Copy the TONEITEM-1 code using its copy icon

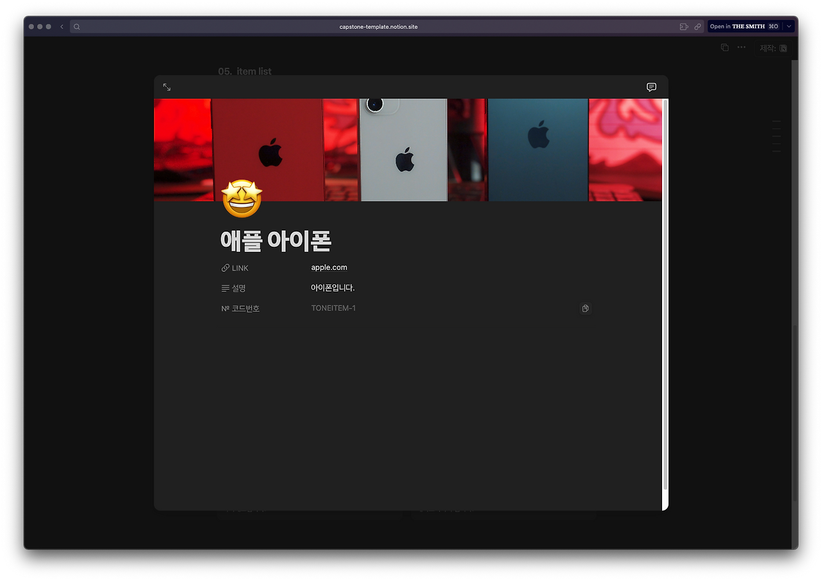pyautogui.click(x=585, y=308)
